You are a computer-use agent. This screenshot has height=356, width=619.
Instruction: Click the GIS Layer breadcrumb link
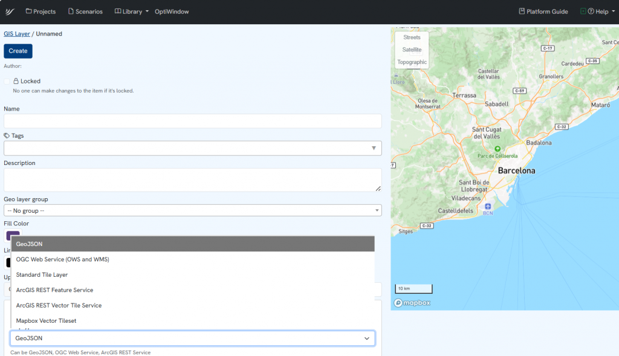(17, 34)
